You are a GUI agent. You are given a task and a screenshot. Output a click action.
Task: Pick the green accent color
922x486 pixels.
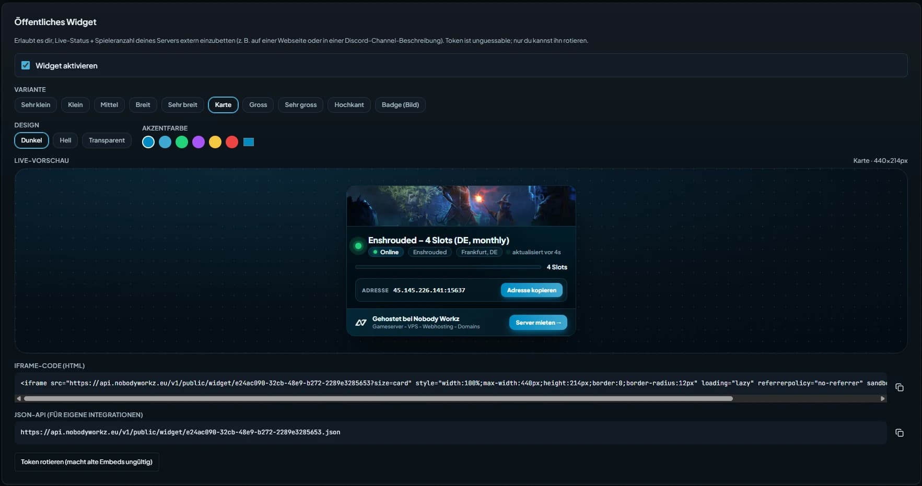tap(182, 142)
